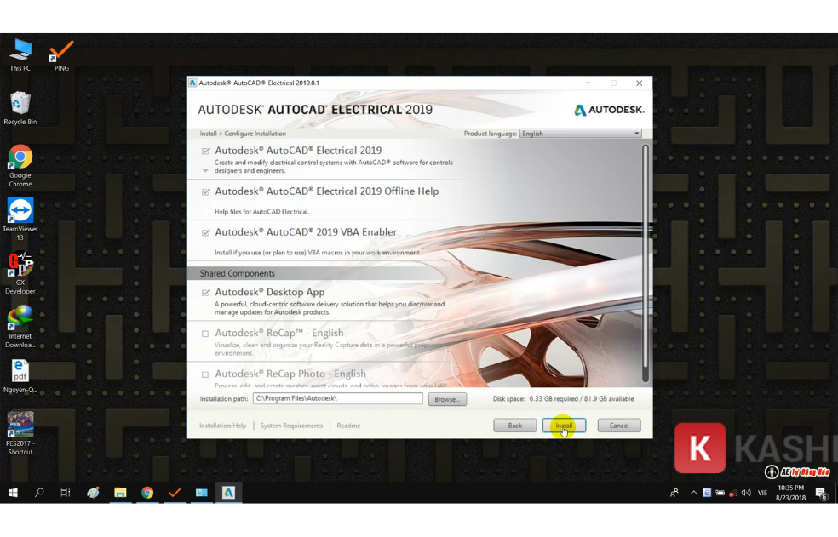The height and width of the screenshot is (537, 838).
Task: Click the People icon in system tray
Action: 674,493
